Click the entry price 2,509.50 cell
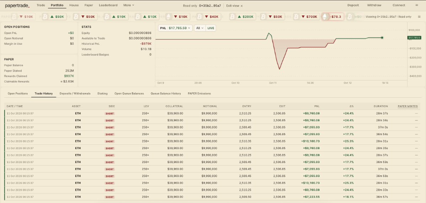Image resolution: width=426 pixels, height=203 pixels. click(245, 197)
